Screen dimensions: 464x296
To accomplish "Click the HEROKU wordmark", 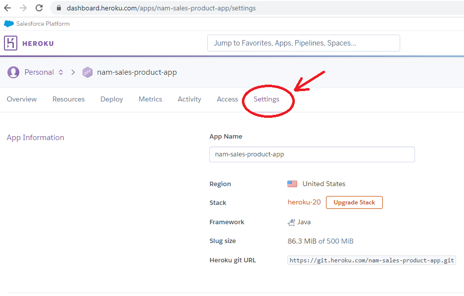I will click(x=38, y=44).
